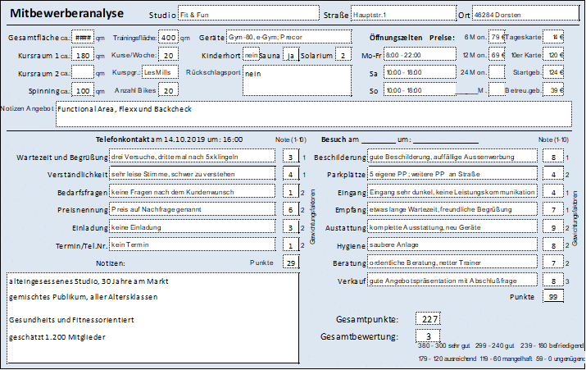Click the Studio name field
Viewport: 586px width, 370px height.
point(248,15)
